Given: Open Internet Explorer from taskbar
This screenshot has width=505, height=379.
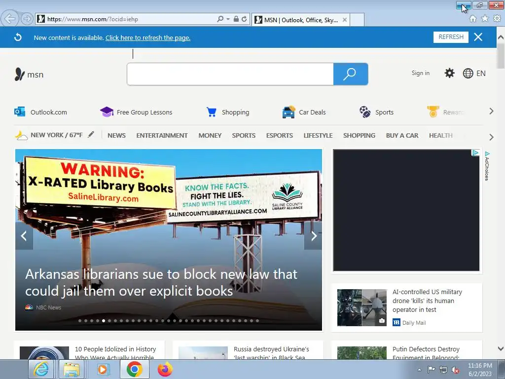Looking at the screenshot, I should [41, 369].
